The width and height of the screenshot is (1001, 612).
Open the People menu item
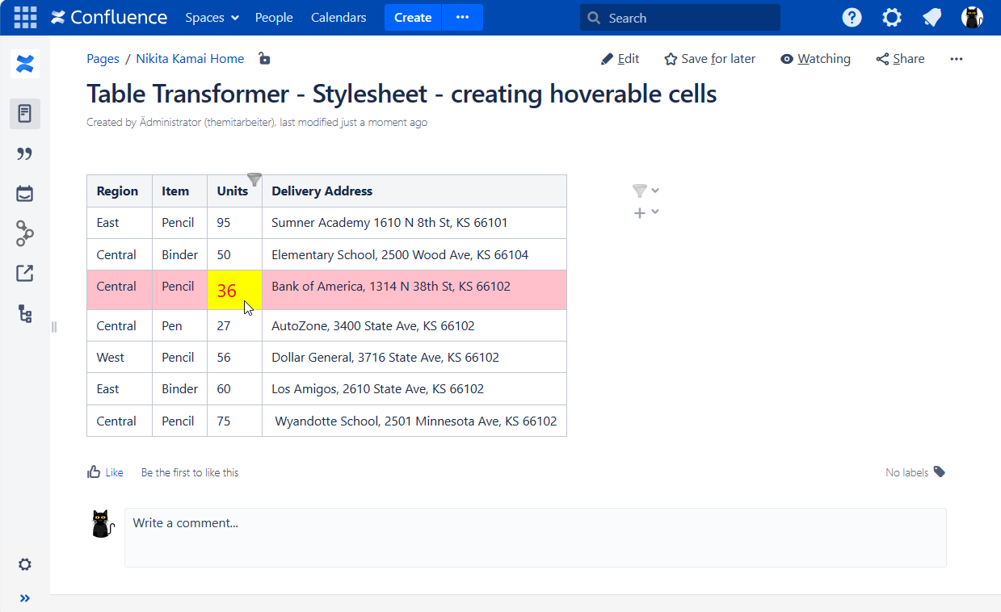[x=274, y=18]
